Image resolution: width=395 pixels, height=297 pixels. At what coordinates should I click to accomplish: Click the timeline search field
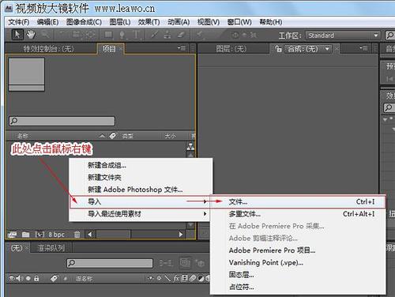click(110, 263)
